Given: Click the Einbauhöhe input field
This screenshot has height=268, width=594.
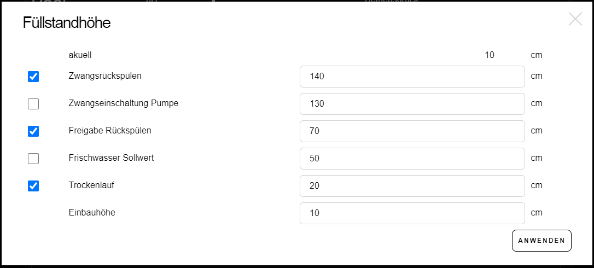Looking at the screenshot, I should (412, 213).
